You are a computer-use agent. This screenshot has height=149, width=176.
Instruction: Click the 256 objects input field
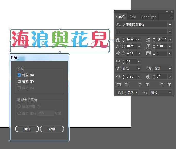[x=45, y=113]
